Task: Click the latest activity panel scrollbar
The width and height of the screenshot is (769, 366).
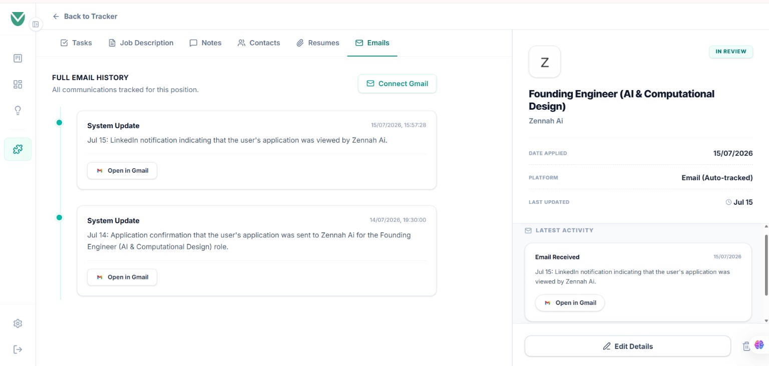Action: point(766,265)
